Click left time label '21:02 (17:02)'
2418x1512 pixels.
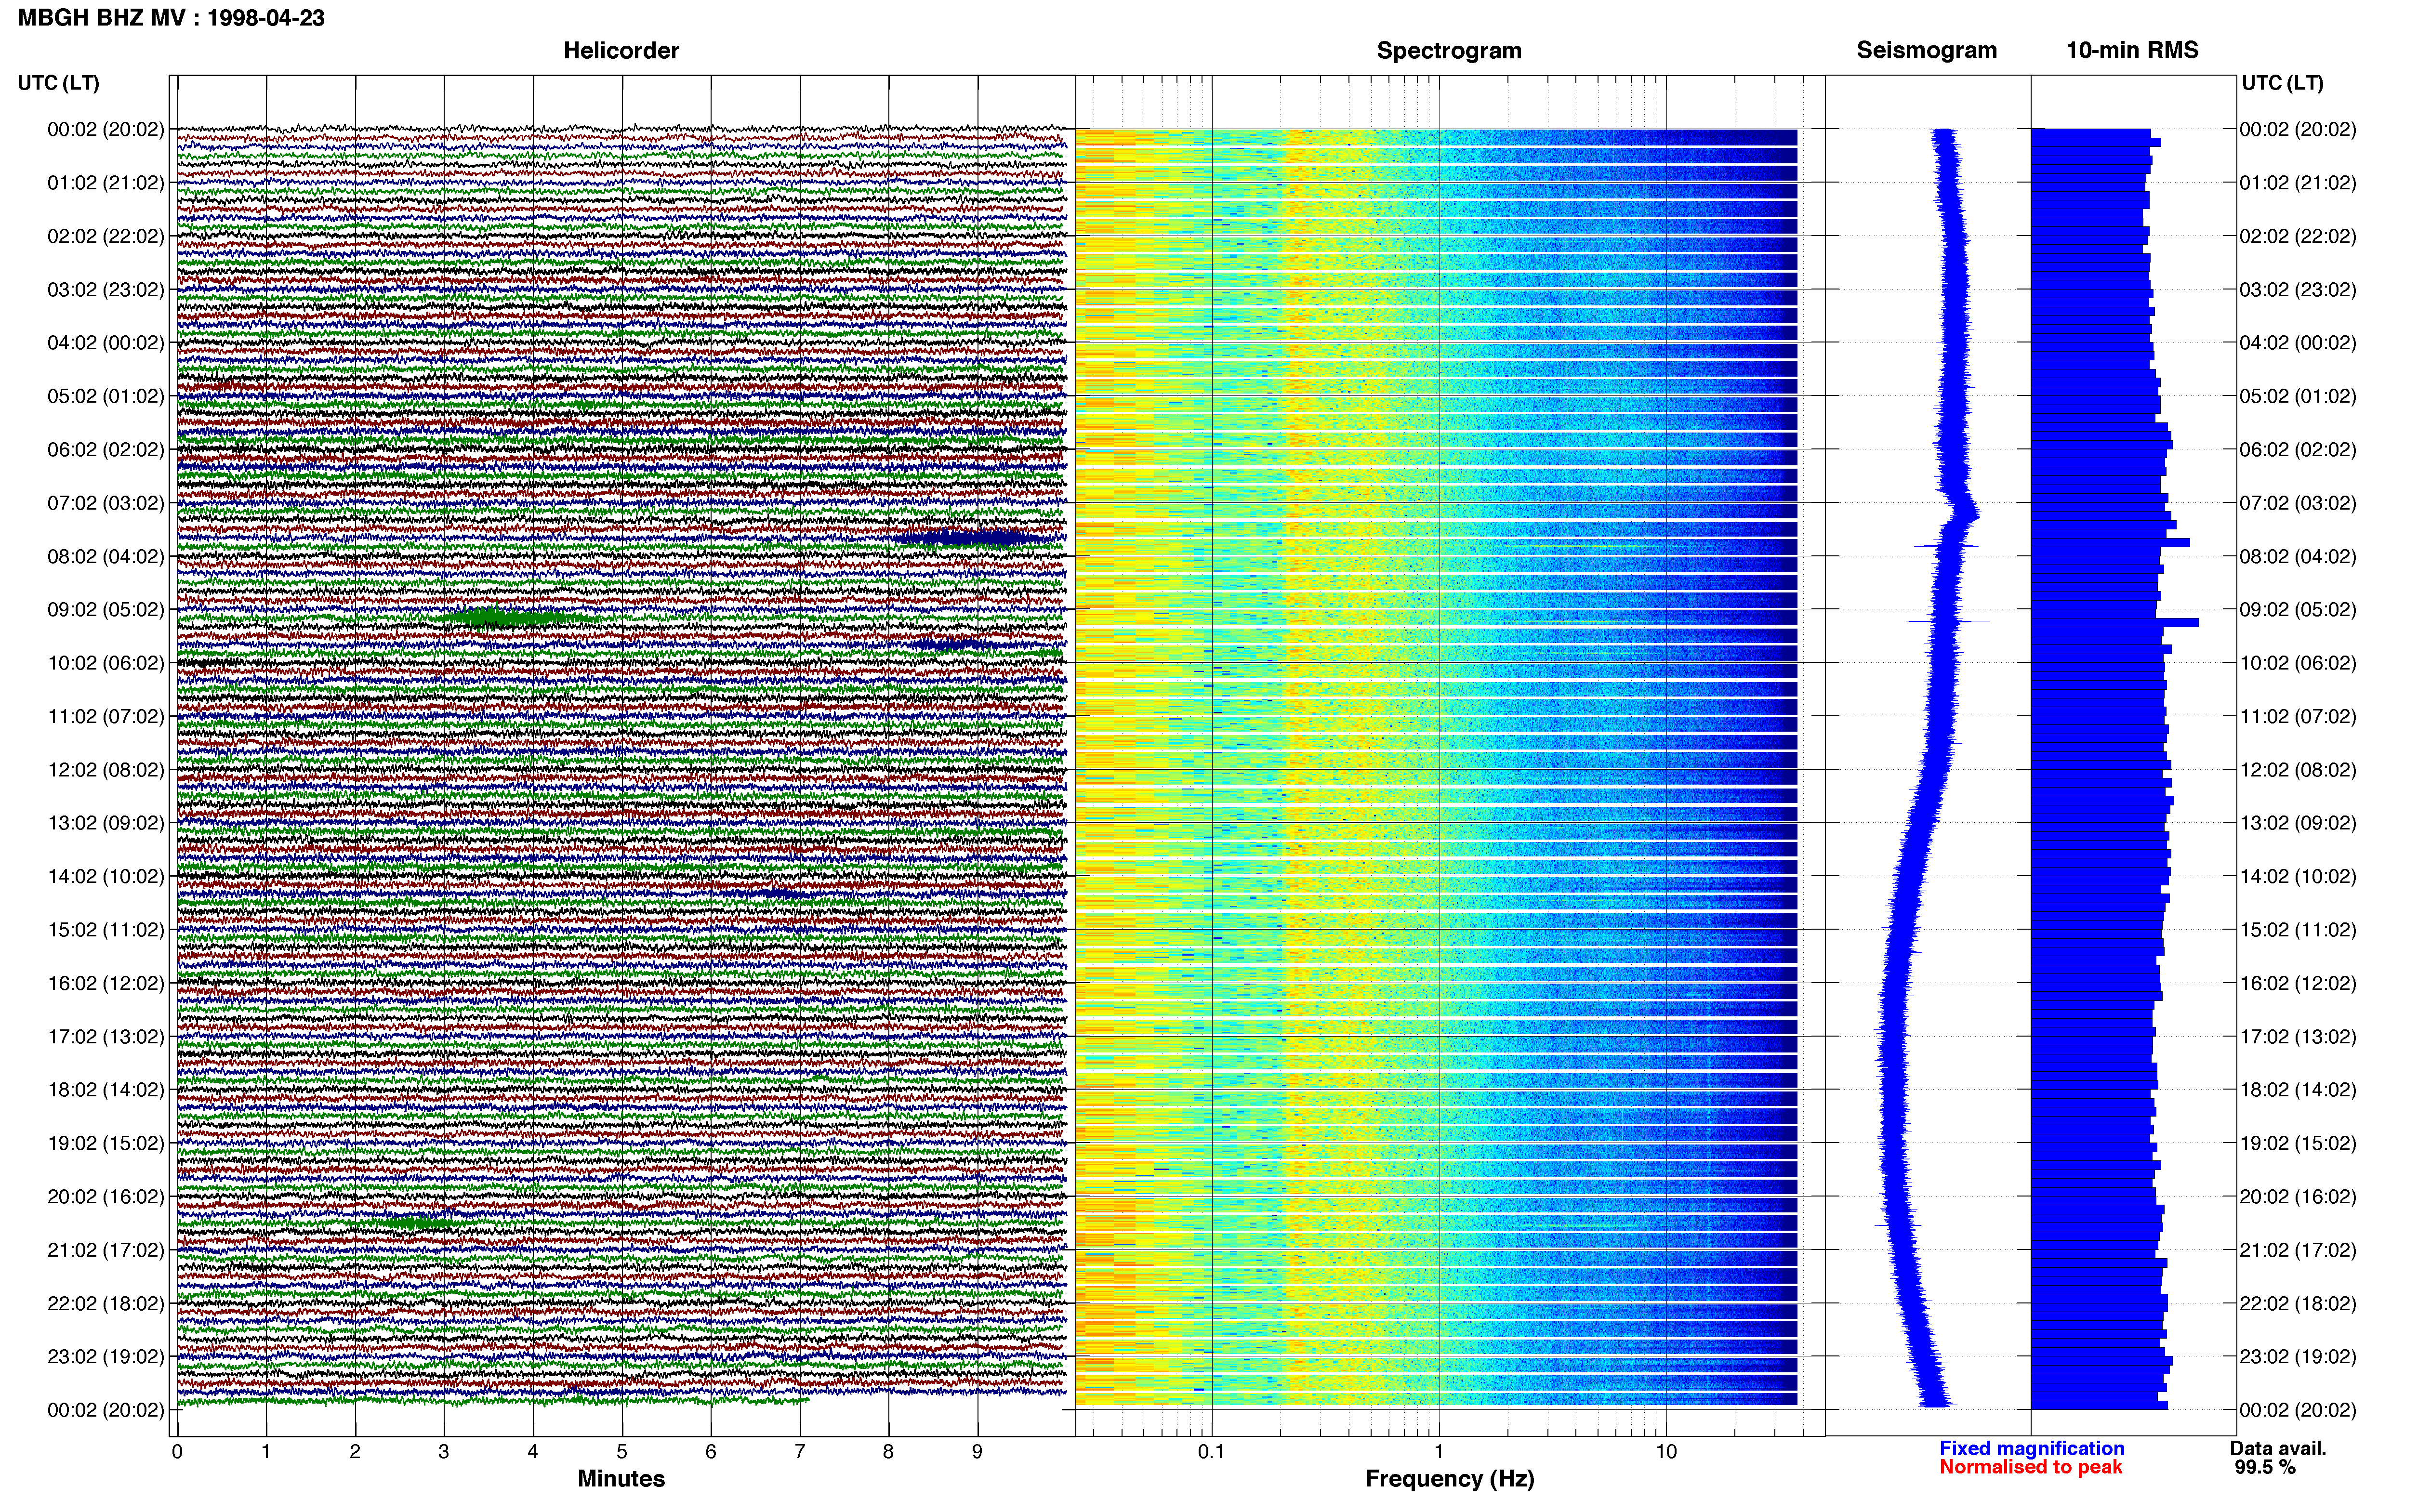tap(106, 1250)
